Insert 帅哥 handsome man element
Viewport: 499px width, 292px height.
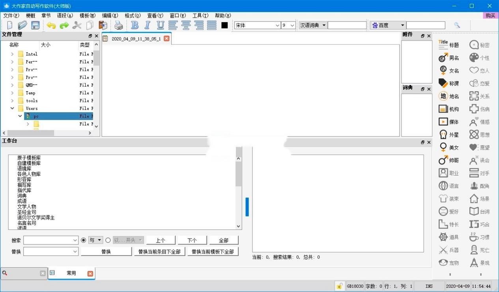coord(449,160)
